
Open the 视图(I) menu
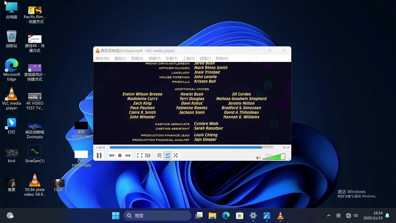(x=205, y=58)
